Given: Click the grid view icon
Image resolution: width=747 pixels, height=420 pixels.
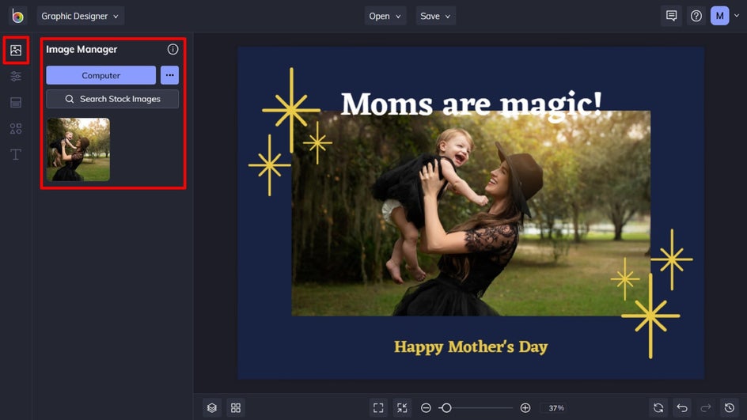Looking at the screenshot, I should [236, 407].
